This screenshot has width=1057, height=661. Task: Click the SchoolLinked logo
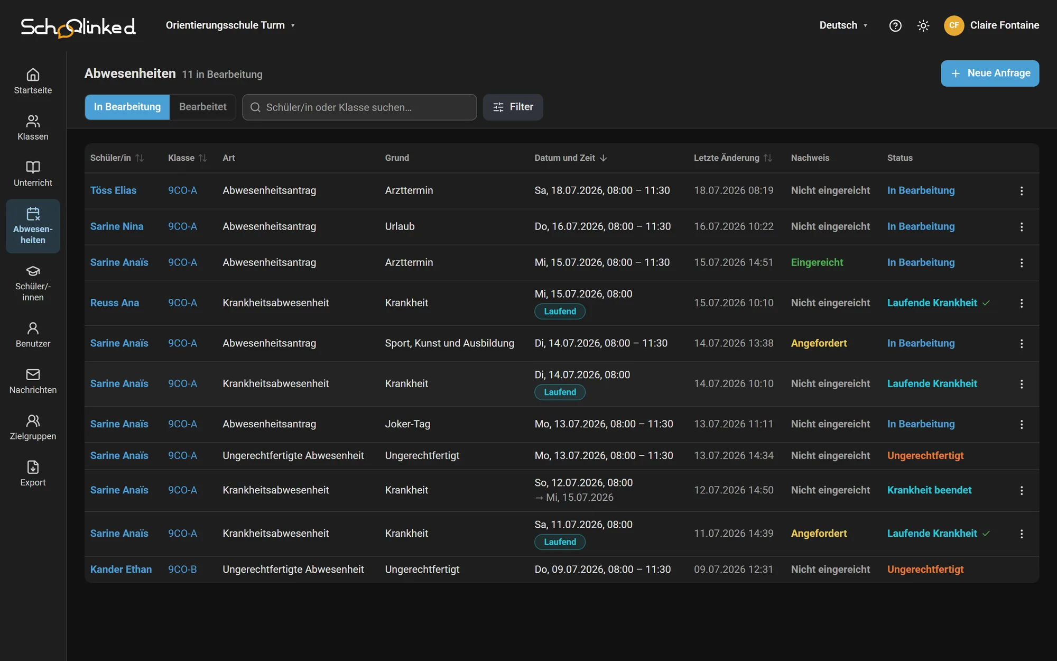click(78, 27)
